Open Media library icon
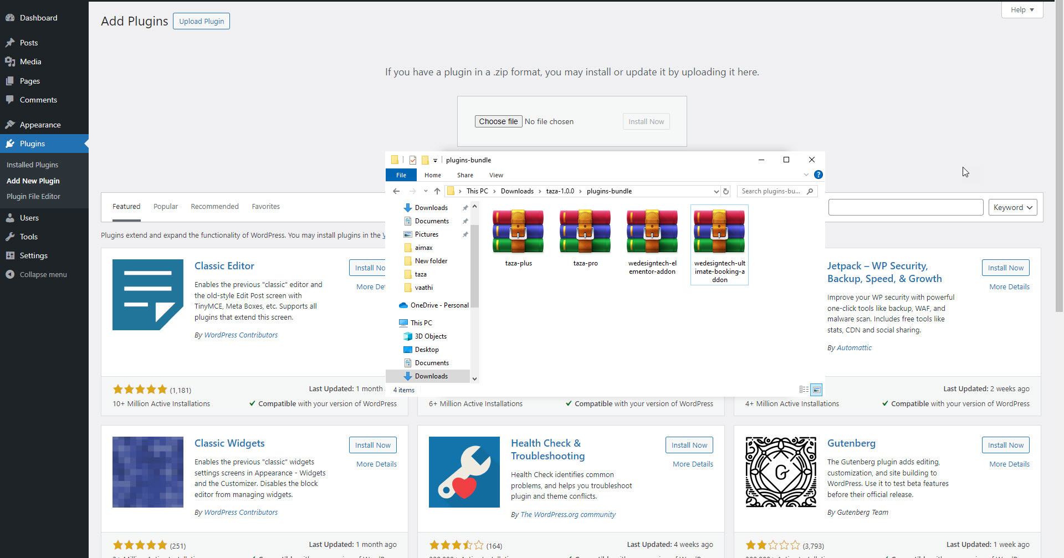Image resolution: width=1064 pixels, height=558 pixels. tap(10, 62)
